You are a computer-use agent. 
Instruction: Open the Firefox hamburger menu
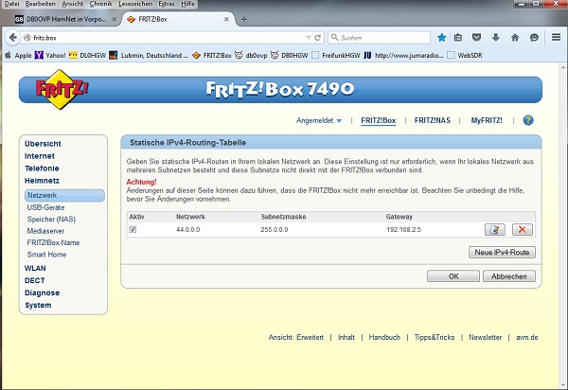[556, 37]
